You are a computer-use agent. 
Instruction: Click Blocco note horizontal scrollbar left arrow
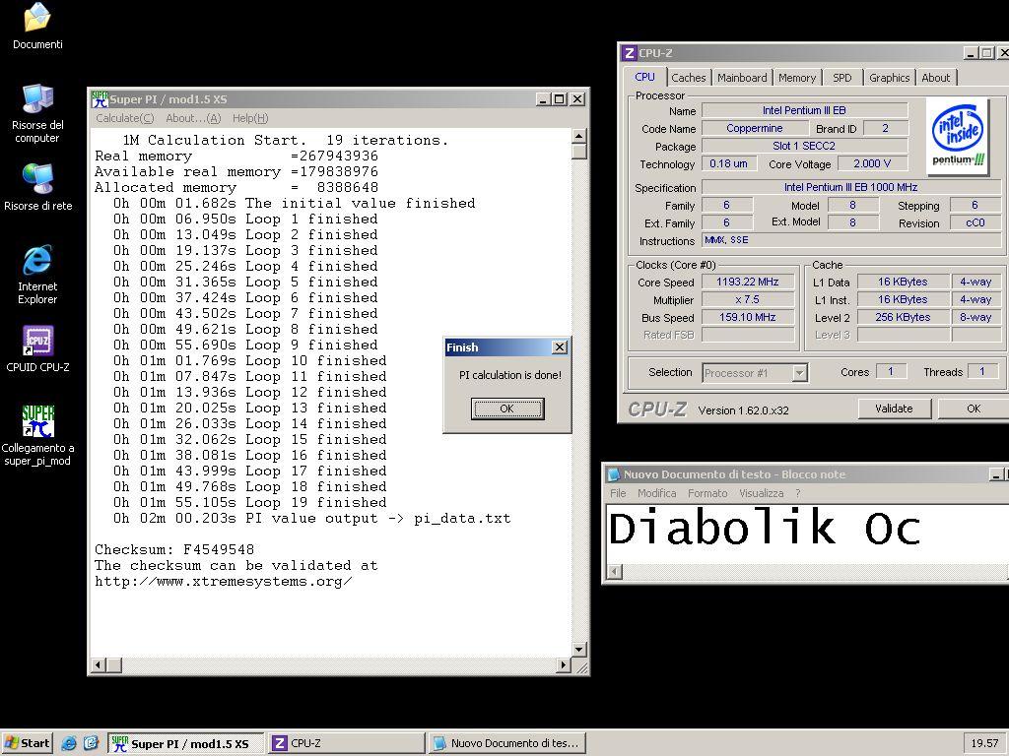point(615,571)
